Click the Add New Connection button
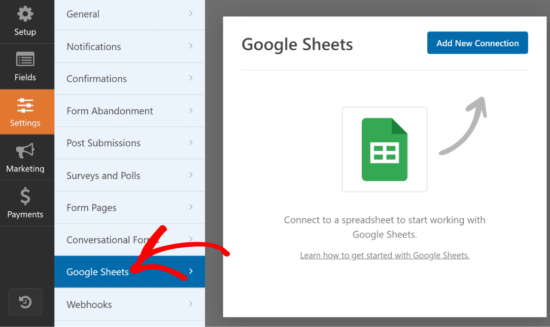 point(478,43)
